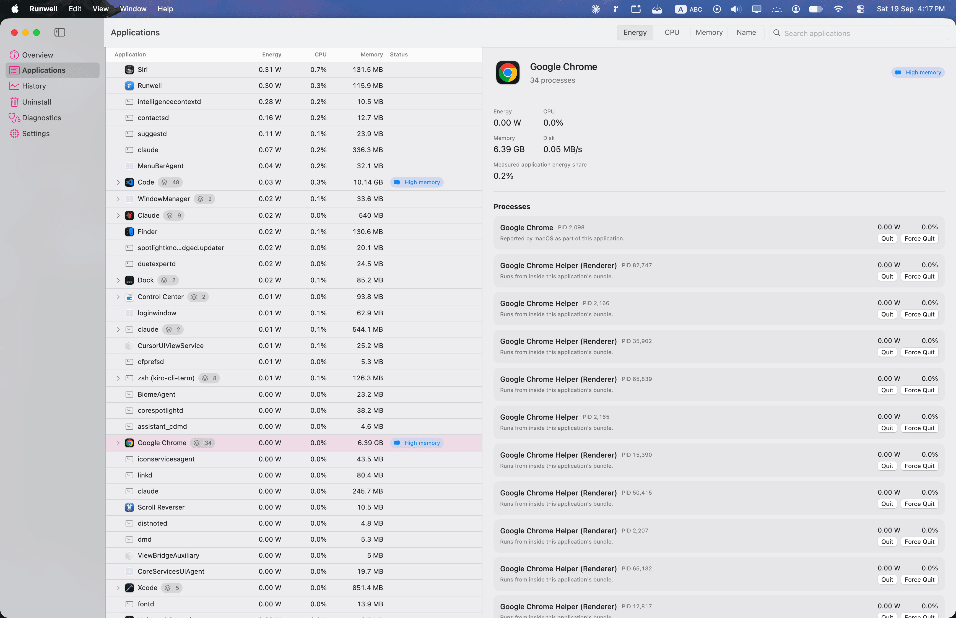Click the Siri app icon in list
Viewport: 956px width, 618px height.
point(129,70)
